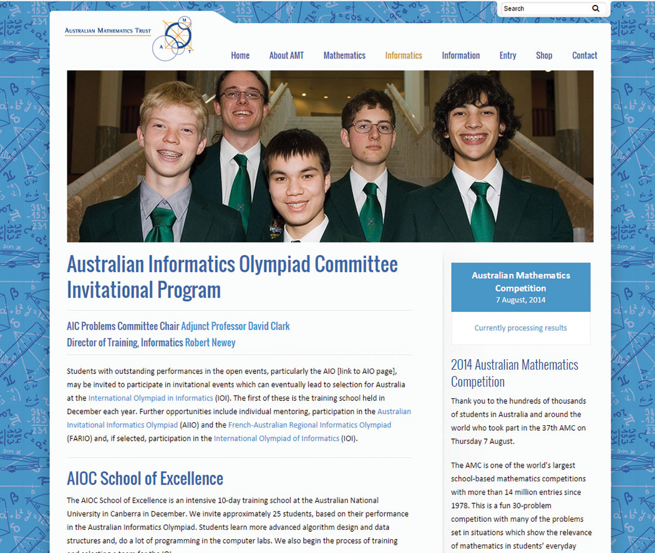Open the About AMT menu

pyautogui.click(x=286, y=55)
